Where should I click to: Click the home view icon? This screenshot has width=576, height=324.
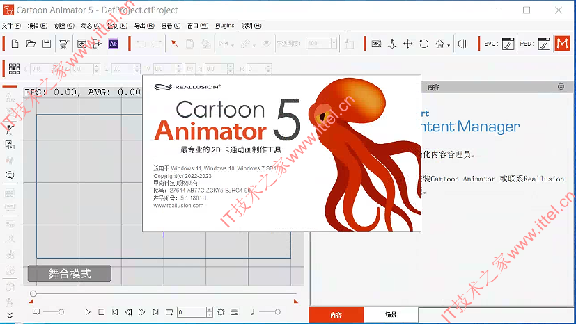click(x=439, y=44)
